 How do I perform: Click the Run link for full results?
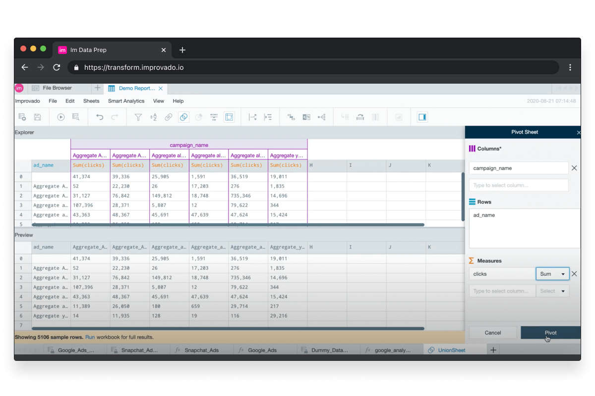pos(90,336)
